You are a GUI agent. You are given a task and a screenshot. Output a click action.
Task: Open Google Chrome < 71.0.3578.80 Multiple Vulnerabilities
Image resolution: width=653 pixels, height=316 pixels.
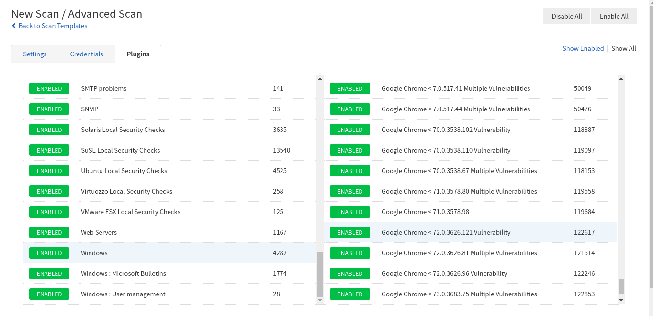point(459,191)
